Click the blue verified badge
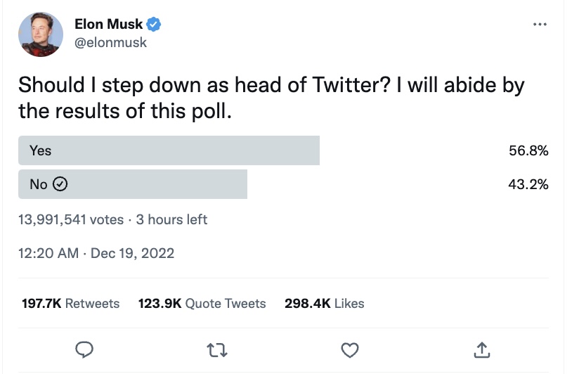This screenshot has height=374, width=579. pos(154,25)
